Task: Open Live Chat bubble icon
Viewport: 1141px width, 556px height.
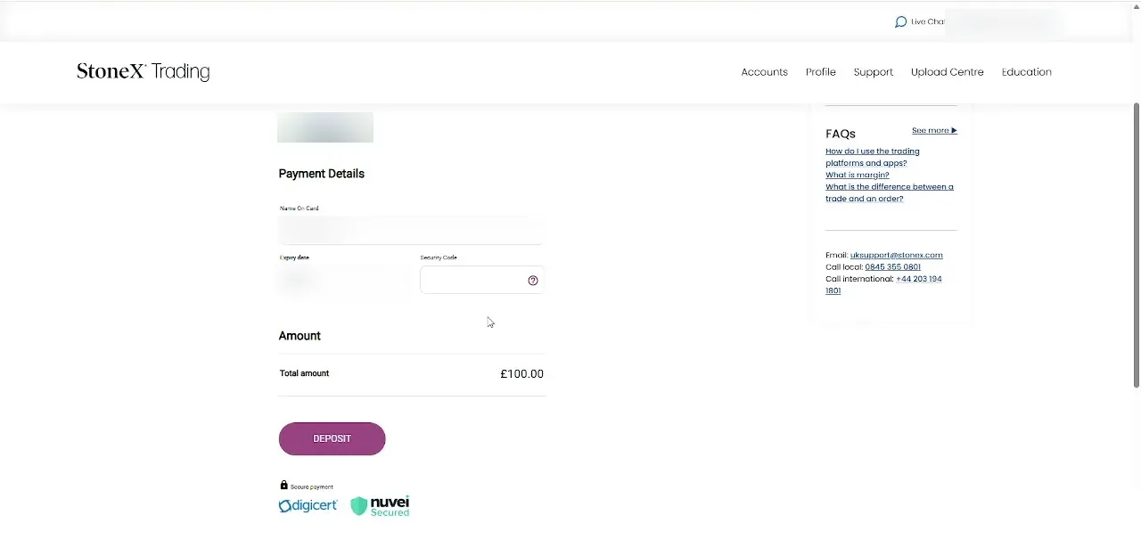Action: click(x=900, y=21)
